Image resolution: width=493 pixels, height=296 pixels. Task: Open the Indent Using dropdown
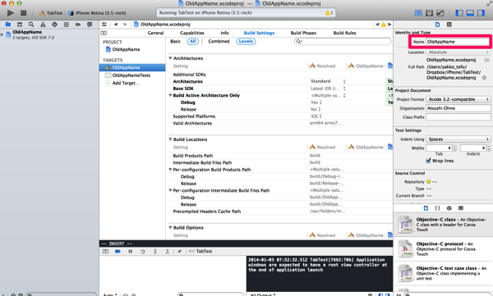click(x=458, y=139)
